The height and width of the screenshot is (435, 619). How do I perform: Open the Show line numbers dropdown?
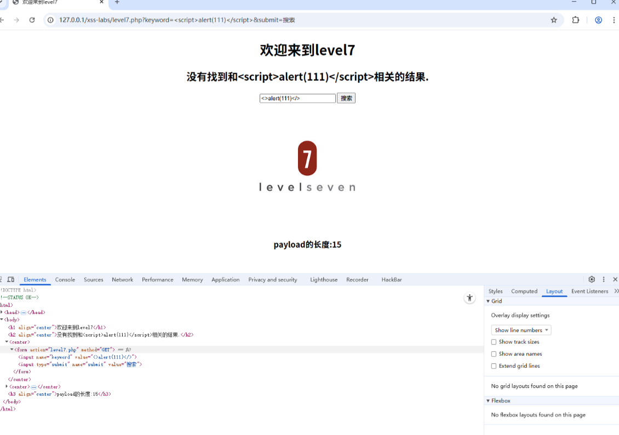(x=521, y=330)
